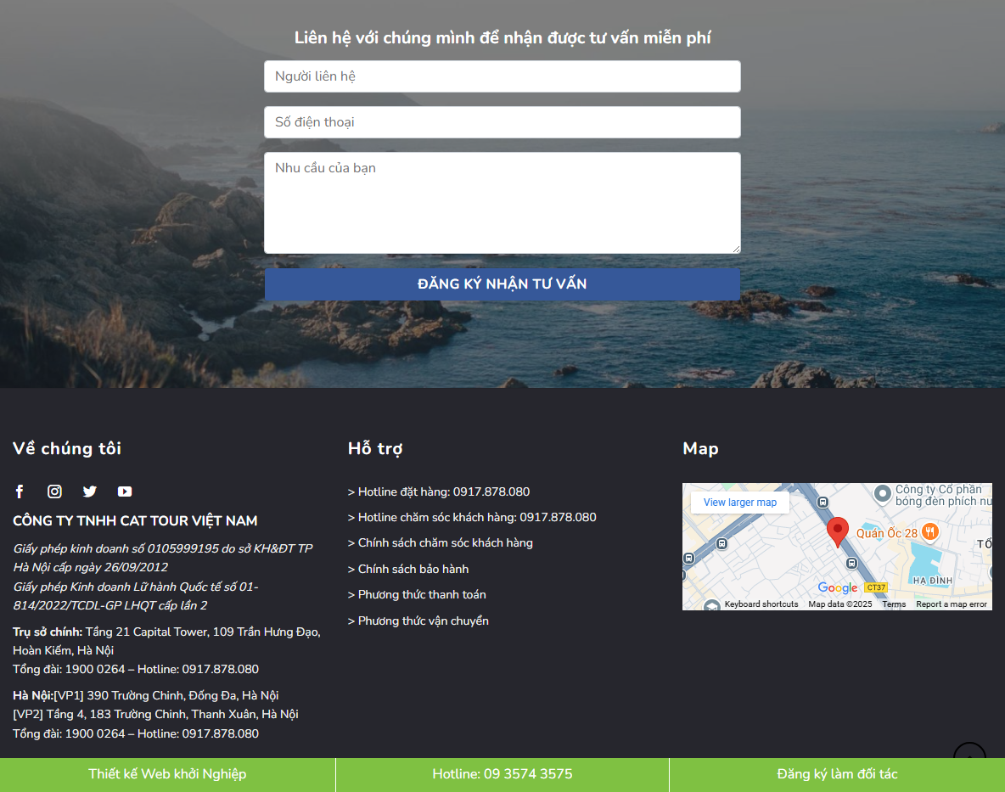Open the Facebook icon in footer
Viewport: 1005px width, 792px height.
(19, 491)
